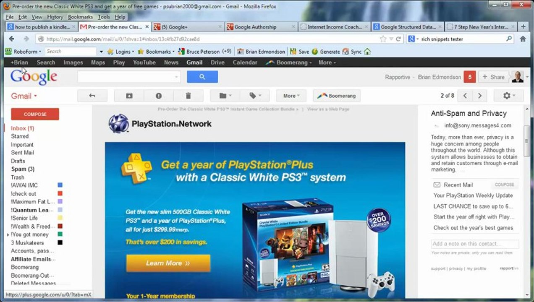Viewport: 534px width, 302px height.
Task: Open RoboForm Bookmarks dropdown
Action: [156, 52]
